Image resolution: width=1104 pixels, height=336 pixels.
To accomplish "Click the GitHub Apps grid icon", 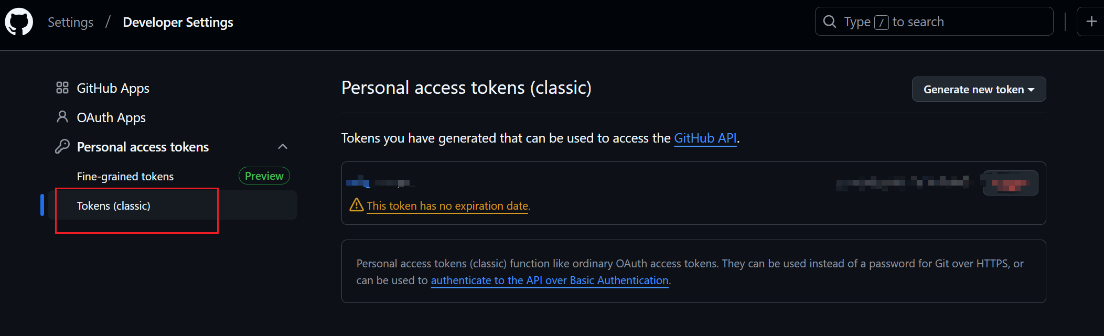I will (x=62, y=88).
